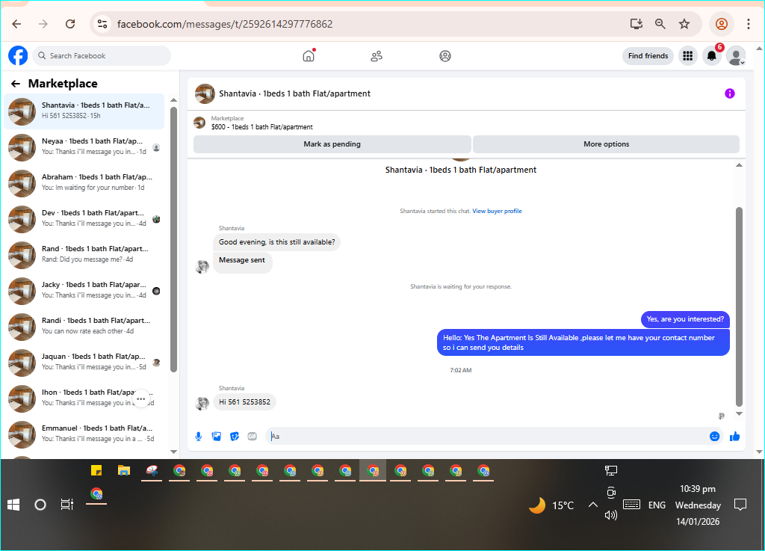765x551 pixels.
Task: Open the Neyaa conversation
Action: click(x=85, y=147)
